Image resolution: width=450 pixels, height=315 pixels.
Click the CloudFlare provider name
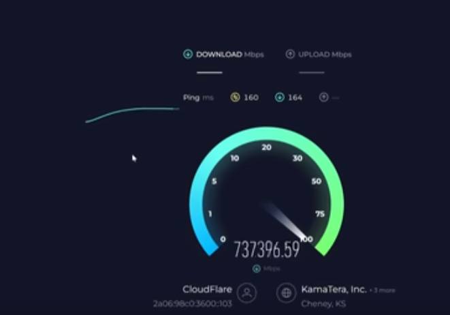tap(207, 289)
